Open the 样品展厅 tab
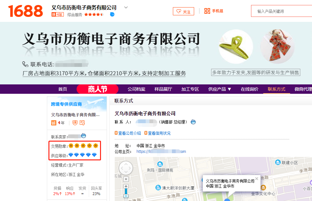 [x=163, y=89]
